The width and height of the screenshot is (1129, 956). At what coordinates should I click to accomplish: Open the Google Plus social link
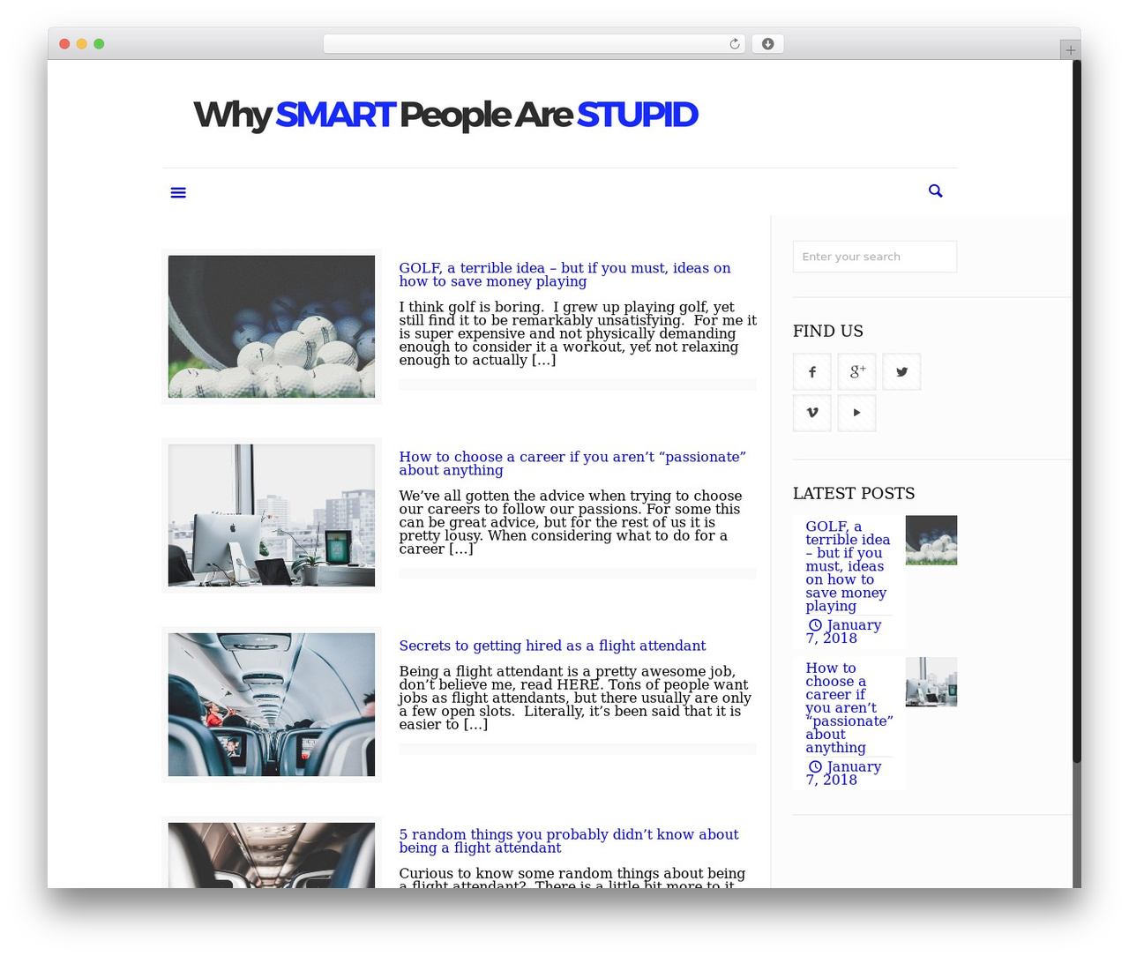click(857, 372)
